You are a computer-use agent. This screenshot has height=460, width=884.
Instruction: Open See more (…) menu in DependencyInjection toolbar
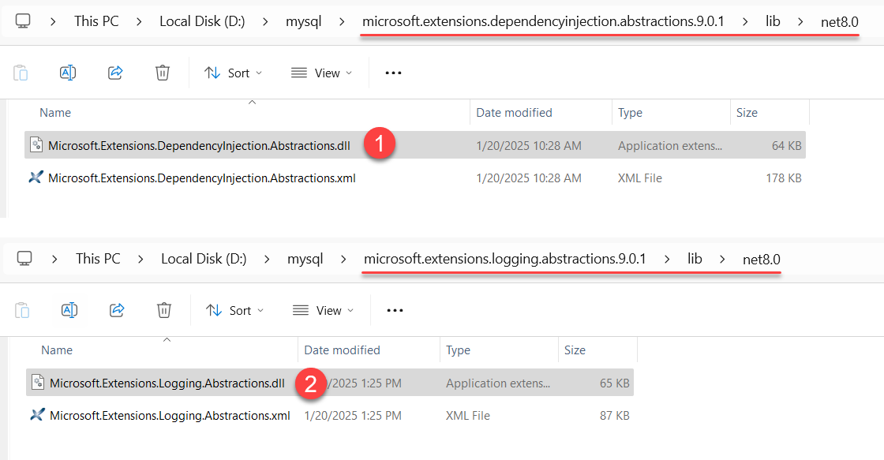[393, 73]
